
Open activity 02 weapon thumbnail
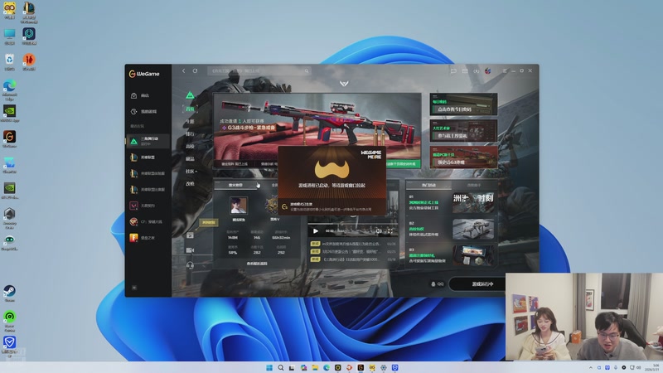(x=473, y=230)
